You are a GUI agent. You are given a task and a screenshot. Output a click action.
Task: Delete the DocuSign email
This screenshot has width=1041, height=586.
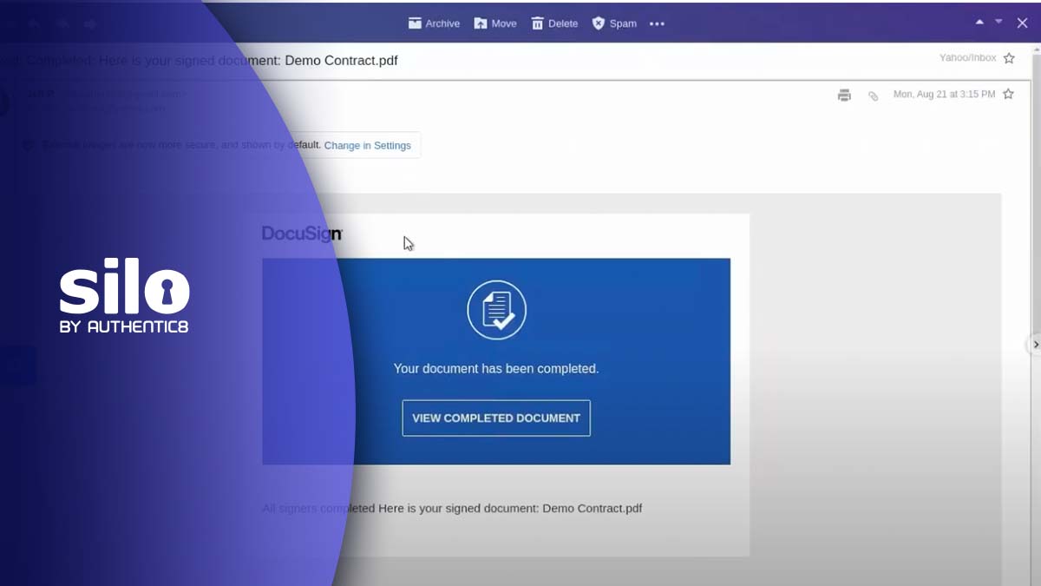tap(554, 23)
